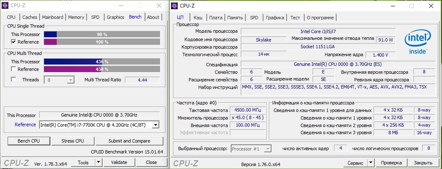The height and width of the screenshot is (169, 442).
Task: Click This Processor name field in Bench
Action: pyautogui.click(x=99, y=115)
